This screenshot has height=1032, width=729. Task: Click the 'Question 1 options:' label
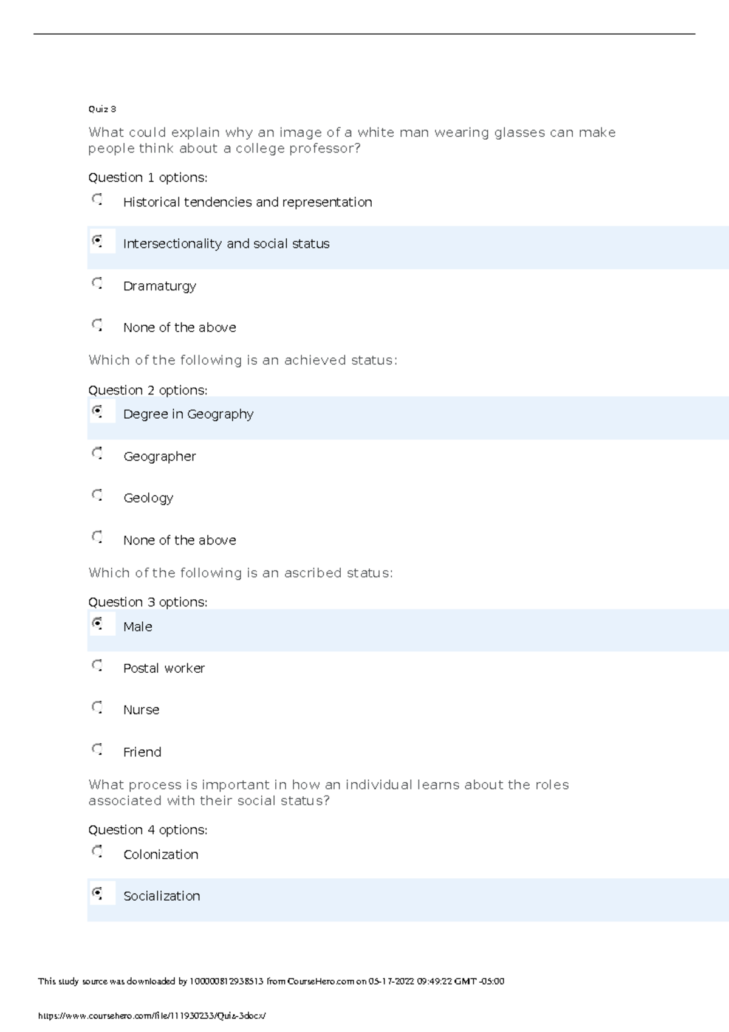pos(148,177)
